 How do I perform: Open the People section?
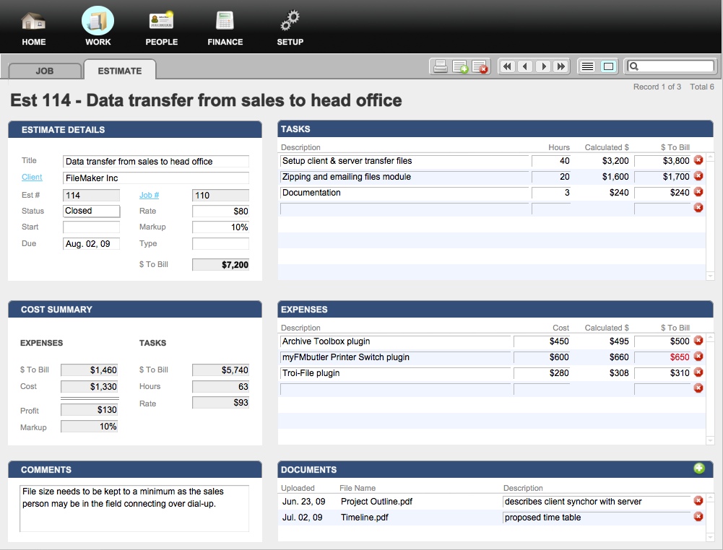coord(161,28)
